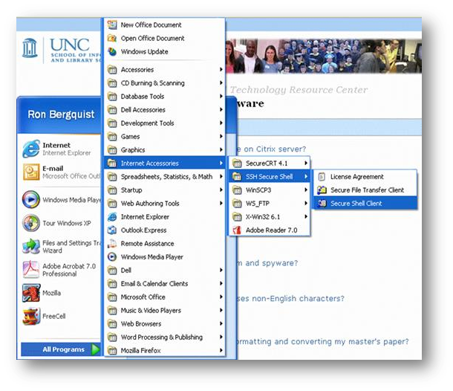Launch Windows Media Player from pinned list

pyautogui.click(x=31, y=199)
